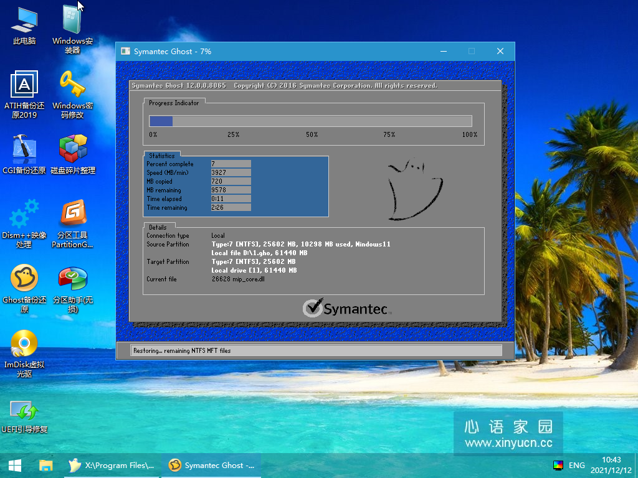The width and height of the screenshot is (638, 478).
Task: Click the Ghost mascot drawing
Action: pyautogui.click(x=414, y=189)
